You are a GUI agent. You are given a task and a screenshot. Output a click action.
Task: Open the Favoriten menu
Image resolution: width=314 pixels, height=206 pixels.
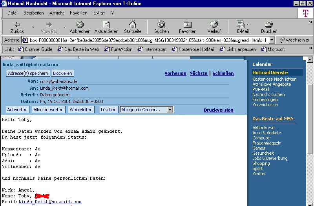click(x=78, y=13)
